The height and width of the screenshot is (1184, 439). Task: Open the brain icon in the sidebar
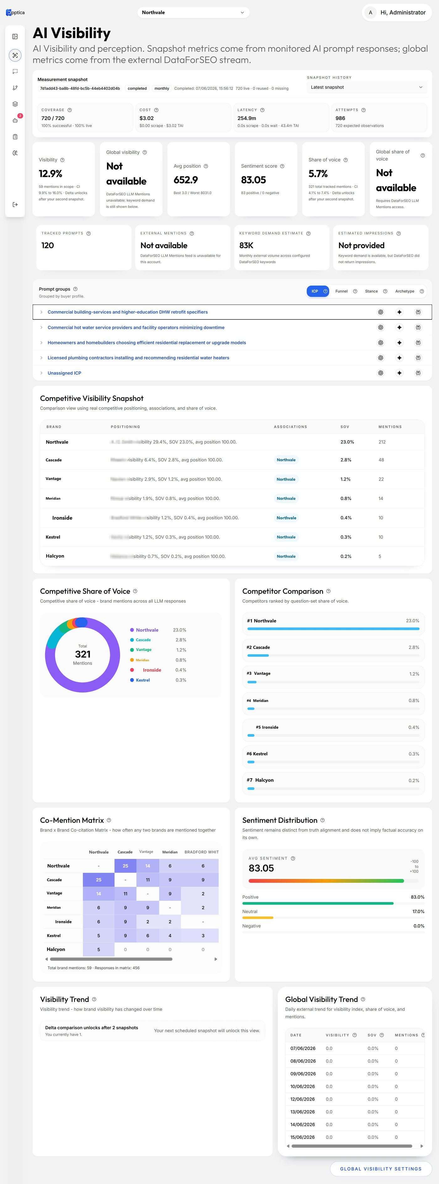pyautogui.click(x=15, y=153)
